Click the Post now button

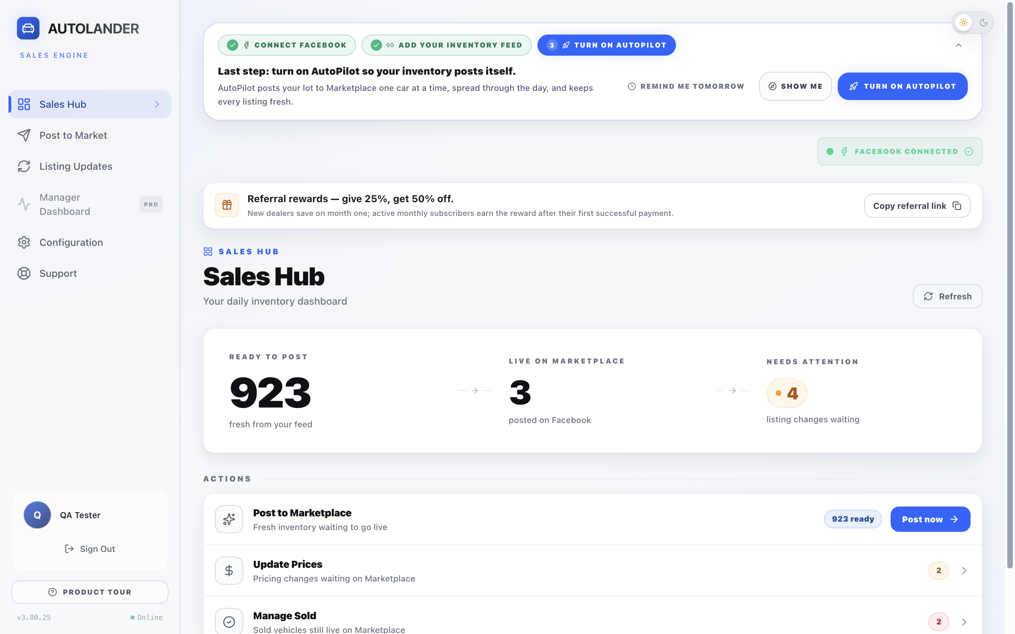pos(930,519)
